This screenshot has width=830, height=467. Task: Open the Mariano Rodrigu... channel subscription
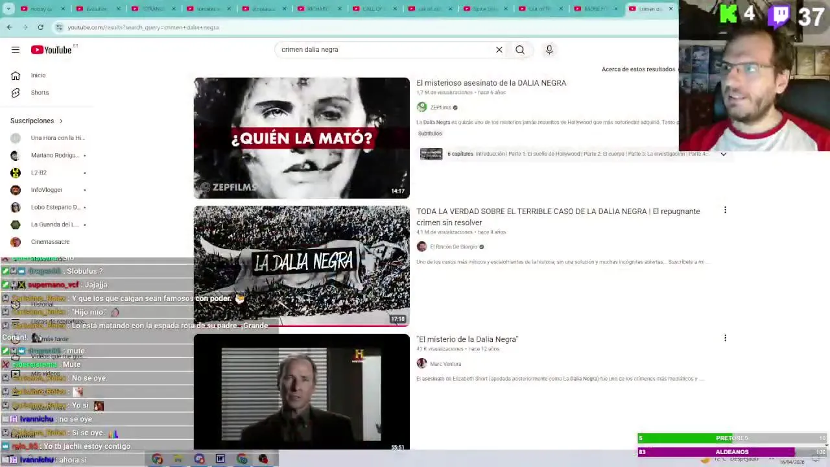pyautogui.click(x=54, y=156)
